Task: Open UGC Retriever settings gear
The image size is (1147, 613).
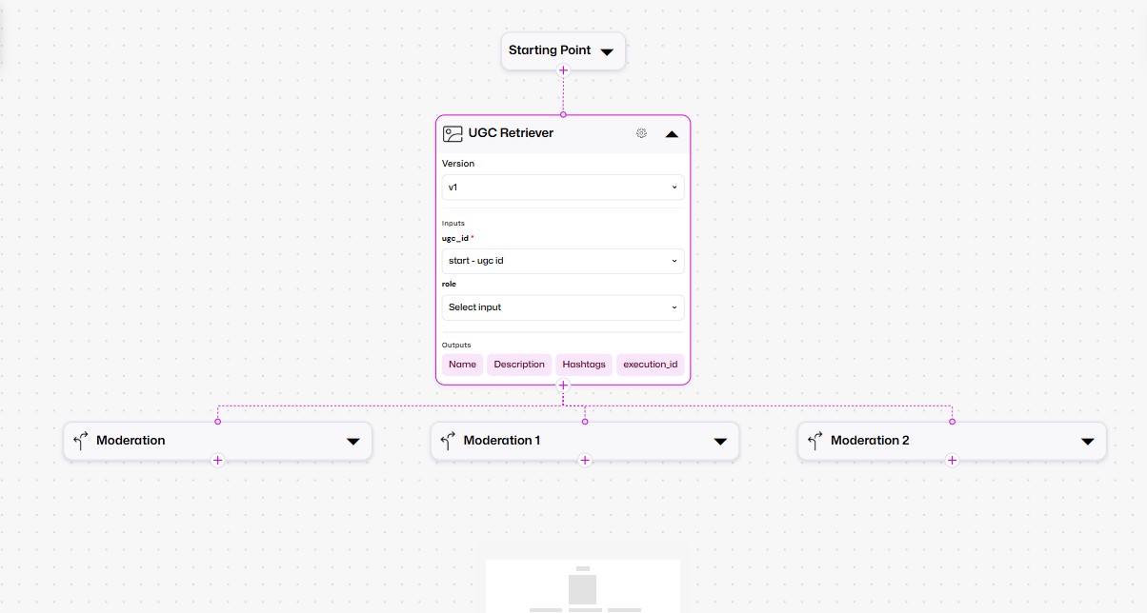Action: pos(641,133)
